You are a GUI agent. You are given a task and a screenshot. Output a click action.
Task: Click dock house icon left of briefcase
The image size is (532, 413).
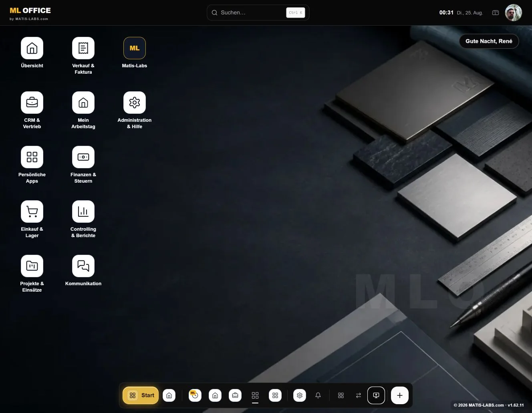(x=215, y=395)
